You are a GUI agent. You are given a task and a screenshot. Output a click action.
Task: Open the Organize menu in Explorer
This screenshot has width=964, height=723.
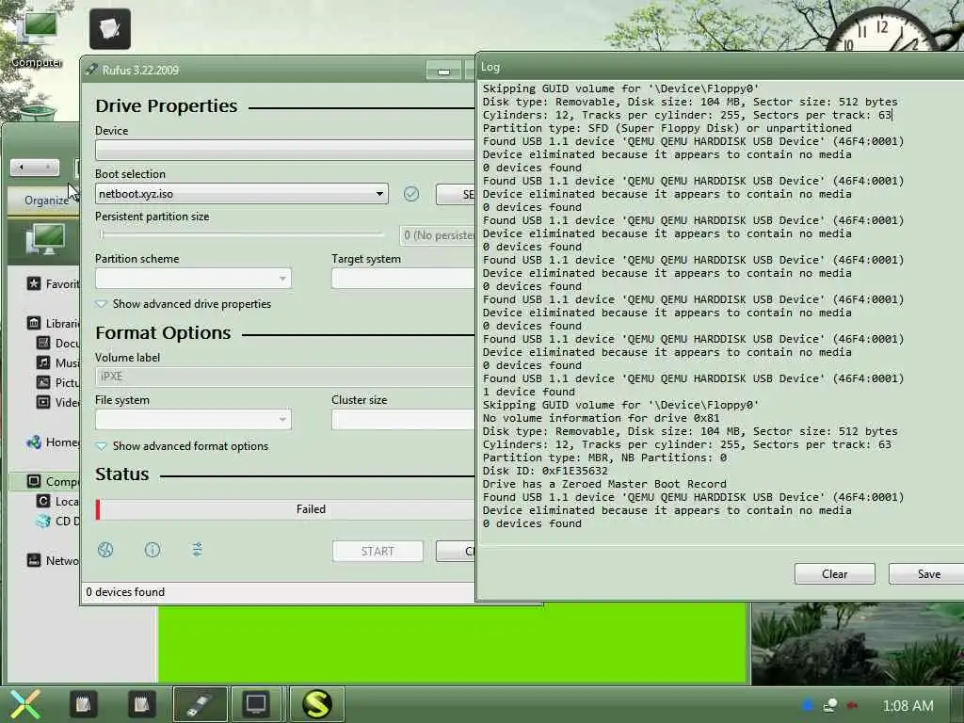pos(46,200)
